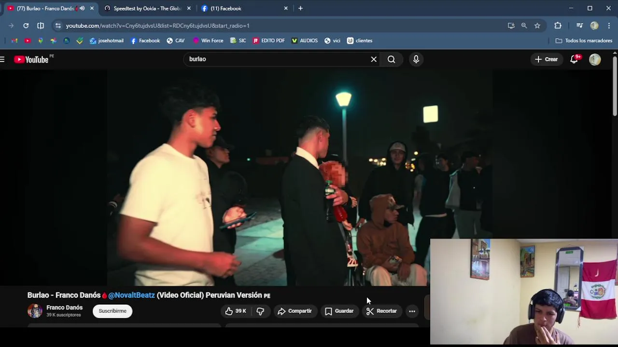This screenshot has height=347, width=618.
Task: Open Chrome extensions puzzle icon
Action: 558,26
